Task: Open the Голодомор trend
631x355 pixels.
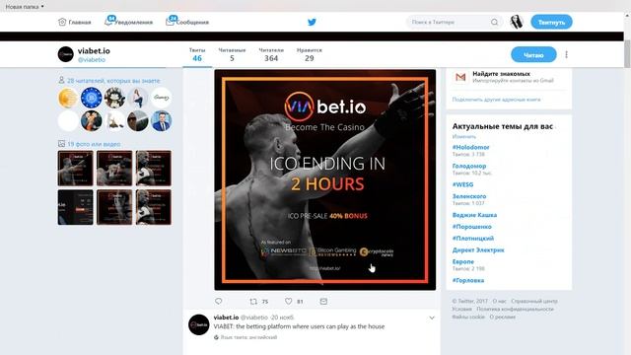Action: click(x=469, y=166)
